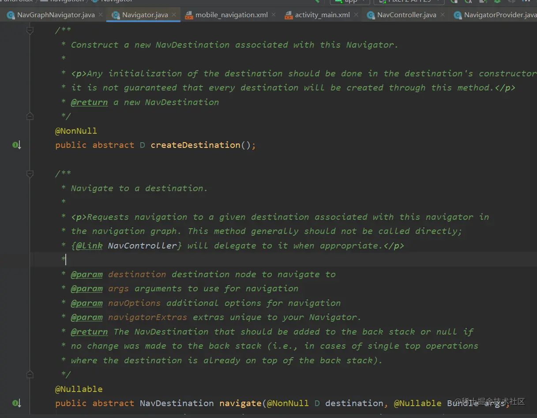Click implemented-in gutter marker beside navigate method
Screen dimensions: 537x418
16,403
